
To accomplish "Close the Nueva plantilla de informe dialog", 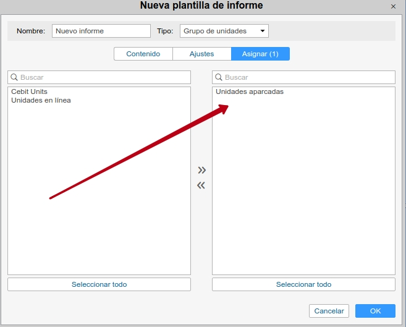I will [x=393, y=6].
